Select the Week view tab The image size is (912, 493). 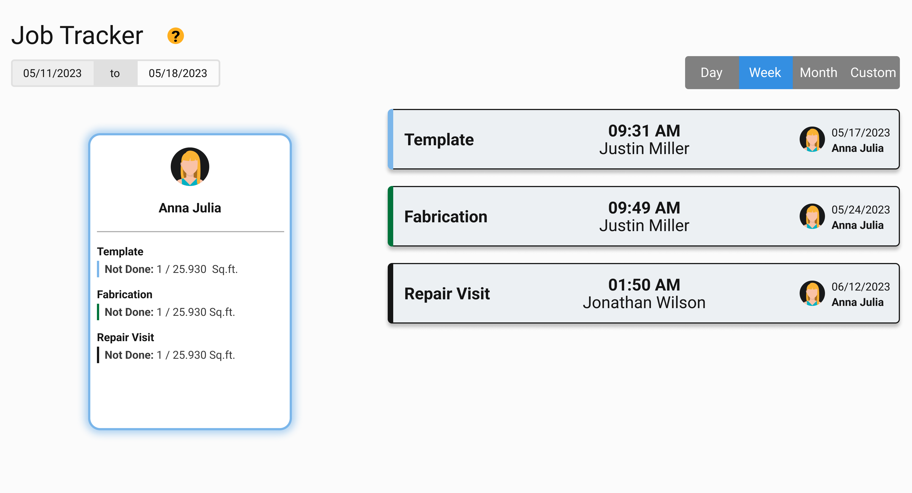pos(766,73)
